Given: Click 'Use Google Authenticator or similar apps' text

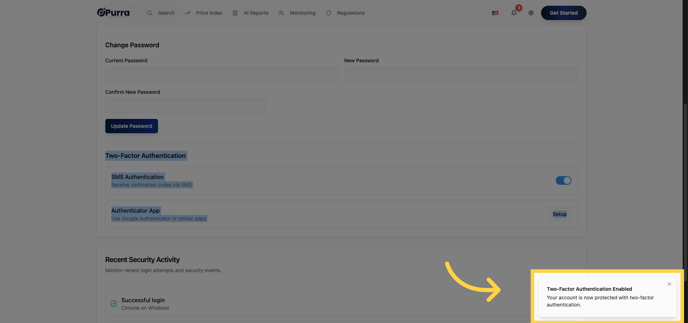Looking at the screenshot, I should pos(159,218).
